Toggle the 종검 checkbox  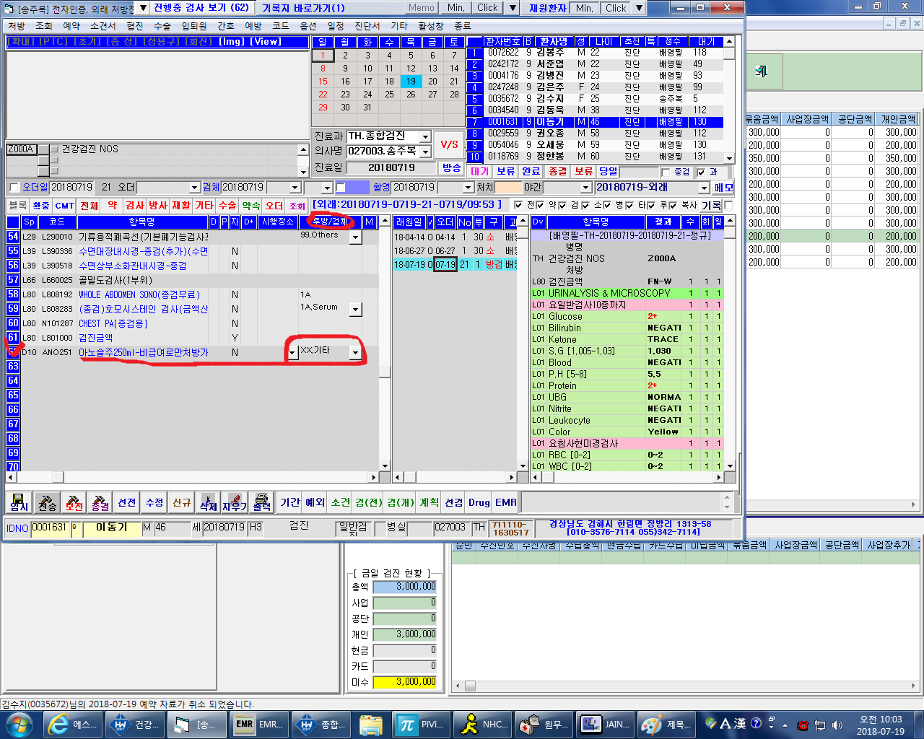click(666, 172)
